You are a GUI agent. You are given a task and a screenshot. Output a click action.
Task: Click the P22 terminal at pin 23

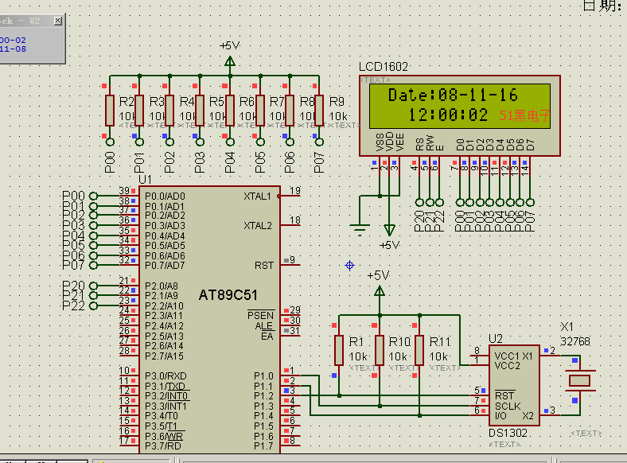pyautogui.click(x=93, y=305)
